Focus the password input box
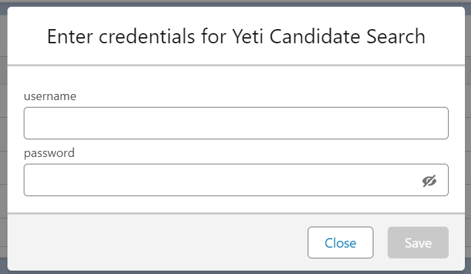The height and width of the screenshot is (274, 471). pyautogui.click(x=236, y=180)
